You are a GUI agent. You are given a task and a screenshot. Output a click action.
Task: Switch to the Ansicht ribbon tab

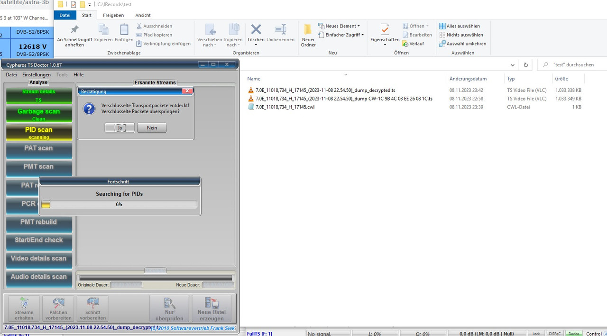(143, 15)
